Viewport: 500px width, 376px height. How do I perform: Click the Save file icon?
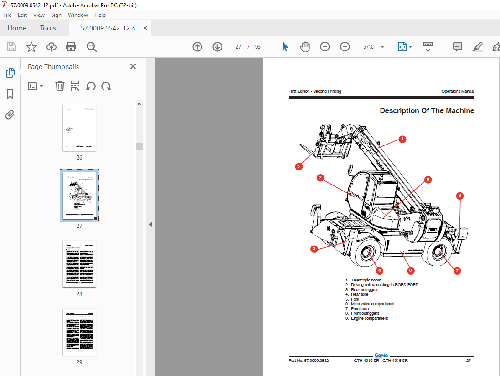pyautogui.click(x=11, y=47)
